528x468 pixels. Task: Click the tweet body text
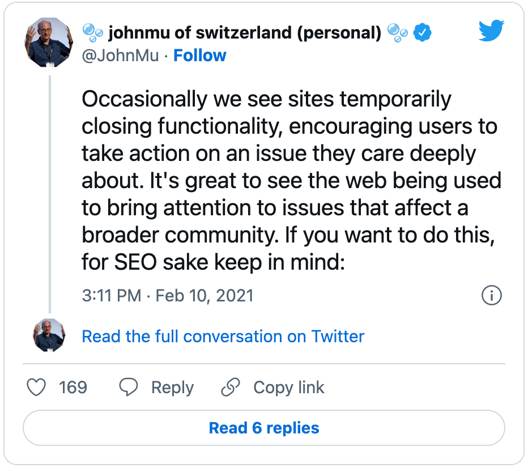(x=291, y=181)
